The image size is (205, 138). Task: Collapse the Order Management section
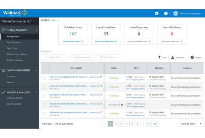(37, 70)
